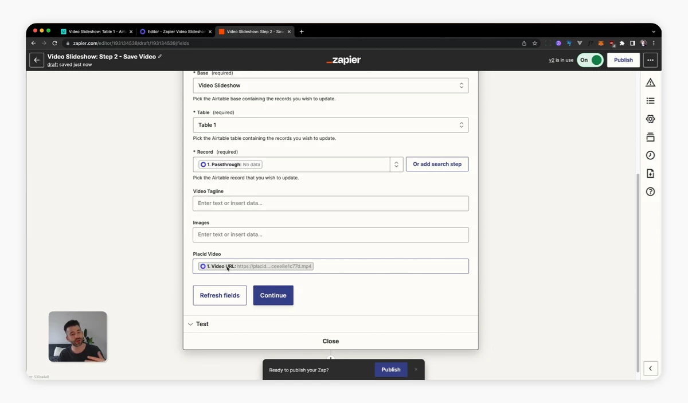
Task: Click the Continue button
Action: coord(273,295)
